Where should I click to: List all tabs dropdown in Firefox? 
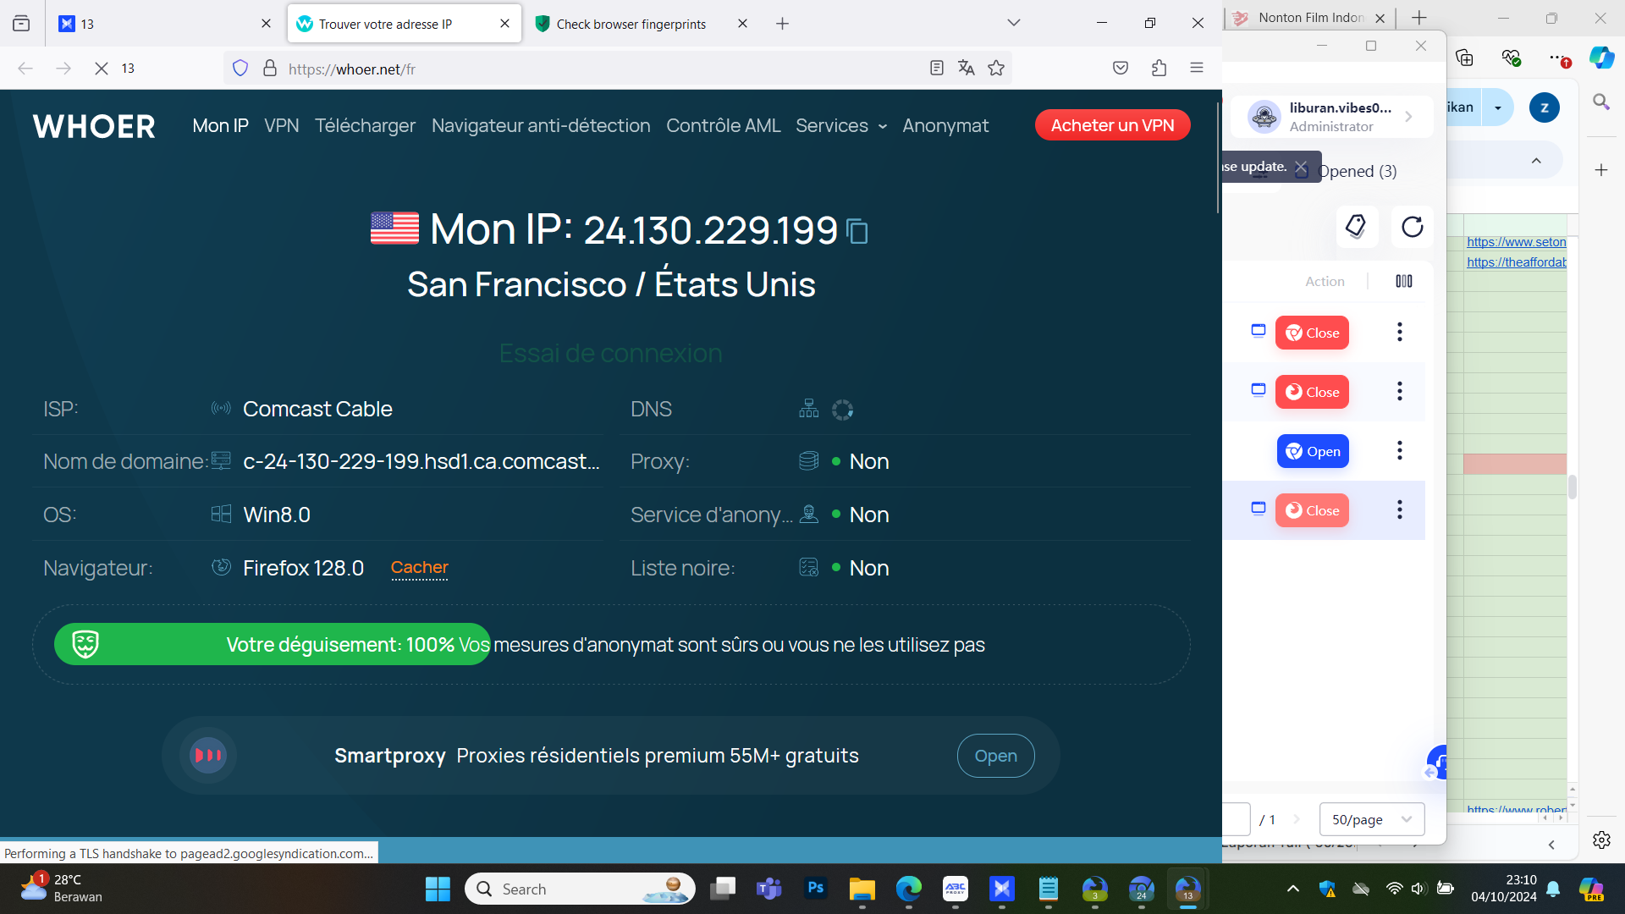point(1014,24)
